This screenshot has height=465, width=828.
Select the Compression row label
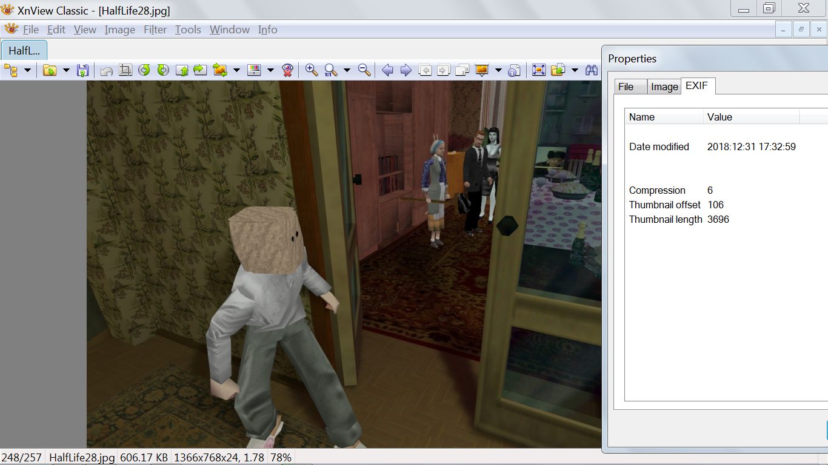(657, 190)
